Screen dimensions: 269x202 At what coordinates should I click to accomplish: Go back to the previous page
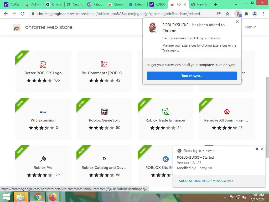tap(6, 14)
